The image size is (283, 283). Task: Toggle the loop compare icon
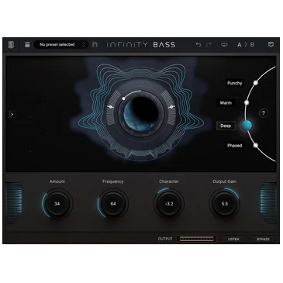tap(224, 45)
